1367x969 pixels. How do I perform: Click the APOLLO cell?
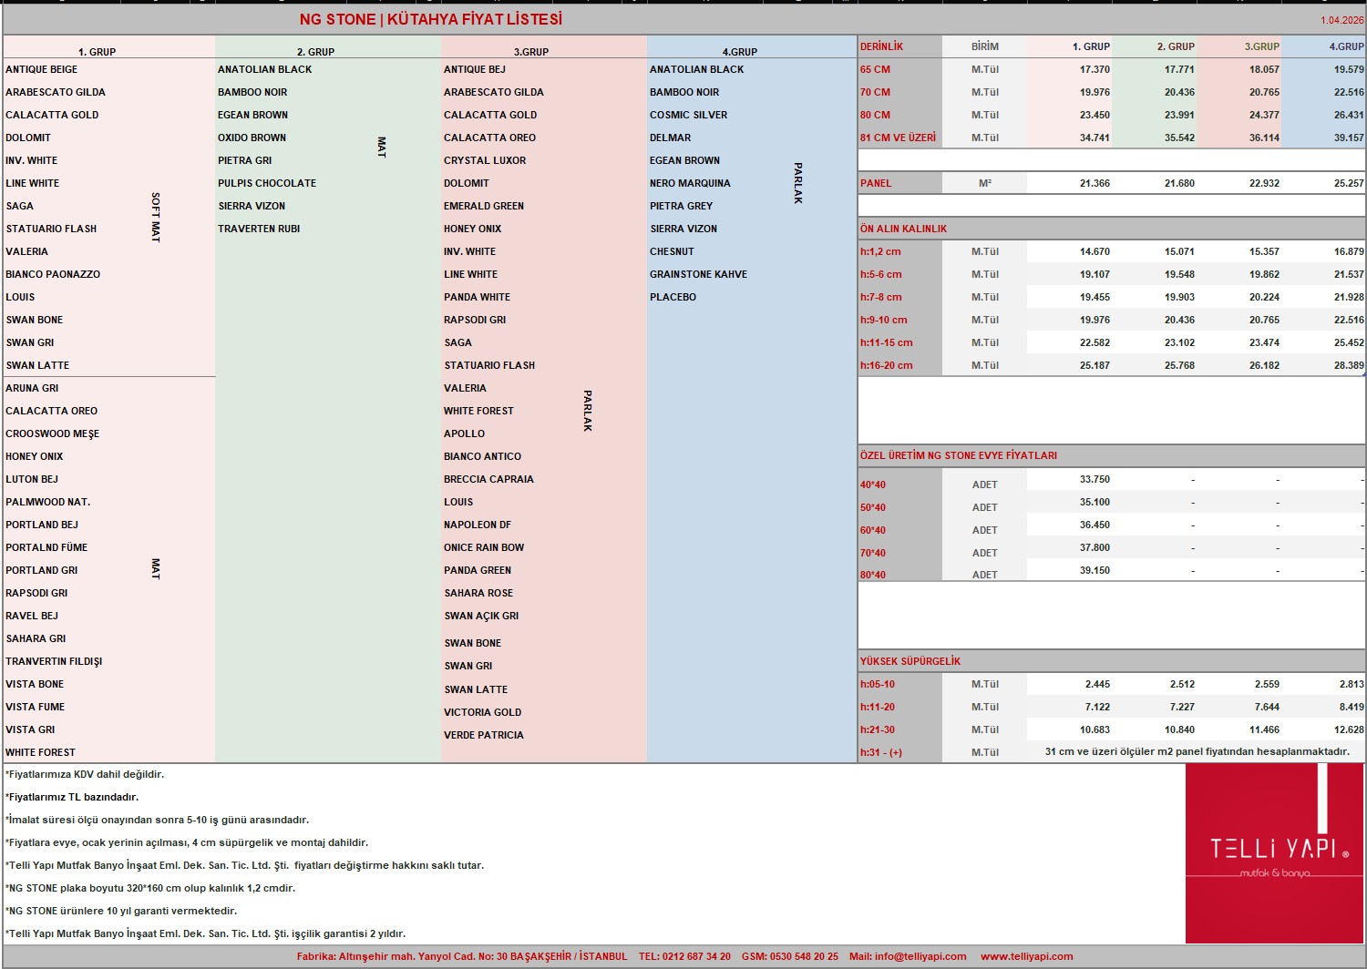click(x=465, y=433)
